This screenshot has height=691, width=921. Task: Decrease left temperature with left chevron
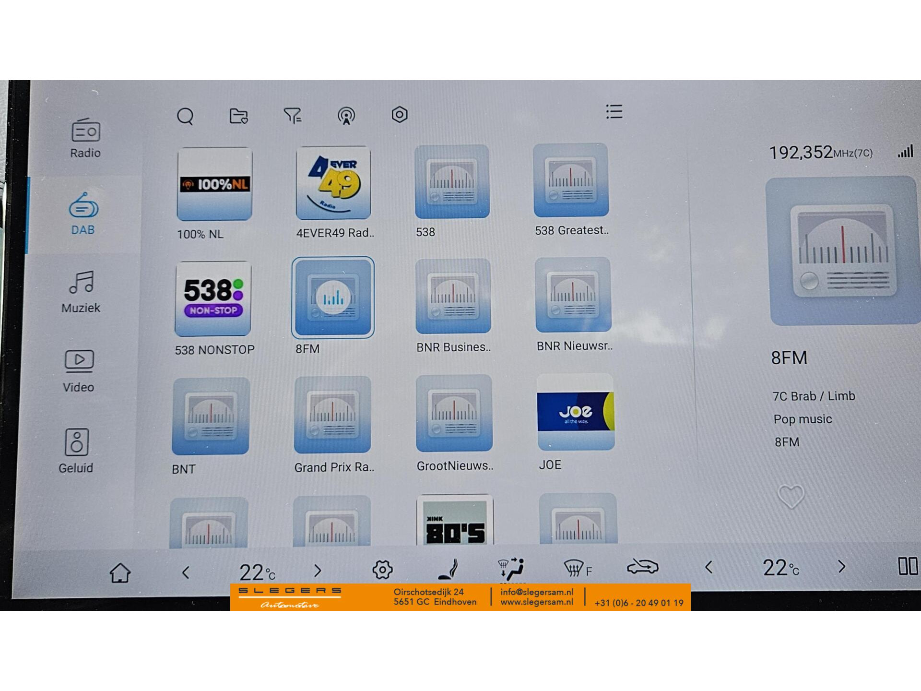coord(186,572)
